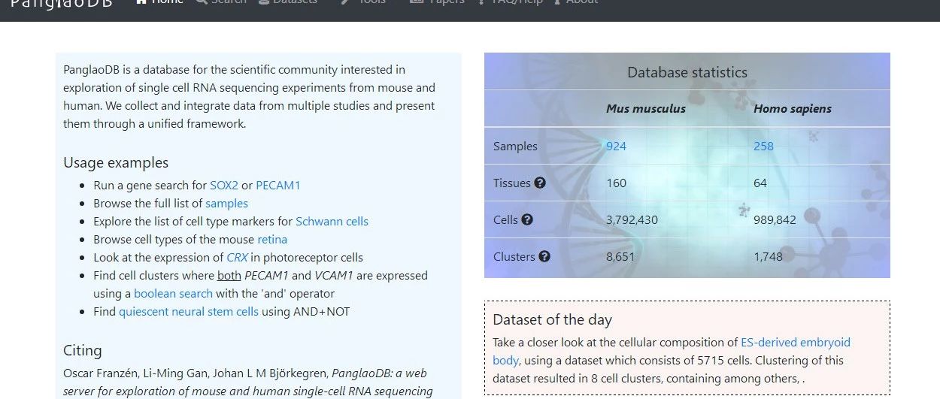Follow the PECAM1 gene search link
The width and height of the screenshot is (940, 399).
[278, 185]
